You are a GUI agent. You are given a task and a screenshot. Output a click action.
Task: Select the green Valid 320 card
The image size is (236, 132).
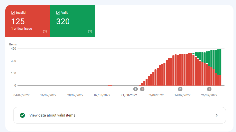pos(73,21)
